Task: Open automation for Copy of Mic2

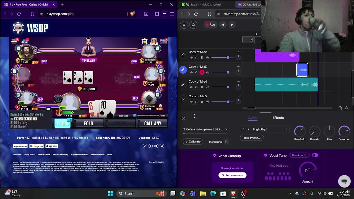Action: click(x=207, y=57)
